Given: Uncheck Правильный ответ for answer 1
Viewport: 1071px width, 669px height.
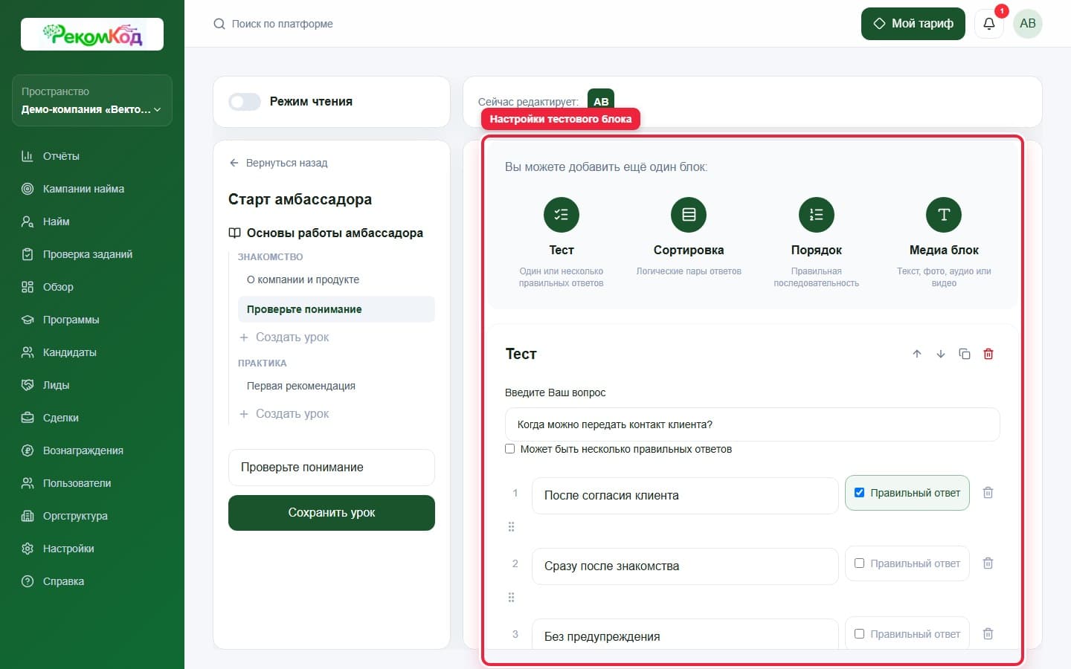Looking at the screenshot, I should coord(860,493).
